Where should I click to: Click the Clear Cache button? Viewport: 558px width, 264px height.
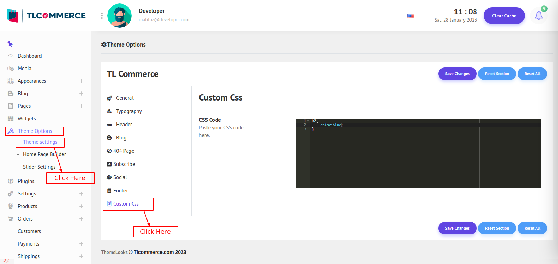[504, 16]
